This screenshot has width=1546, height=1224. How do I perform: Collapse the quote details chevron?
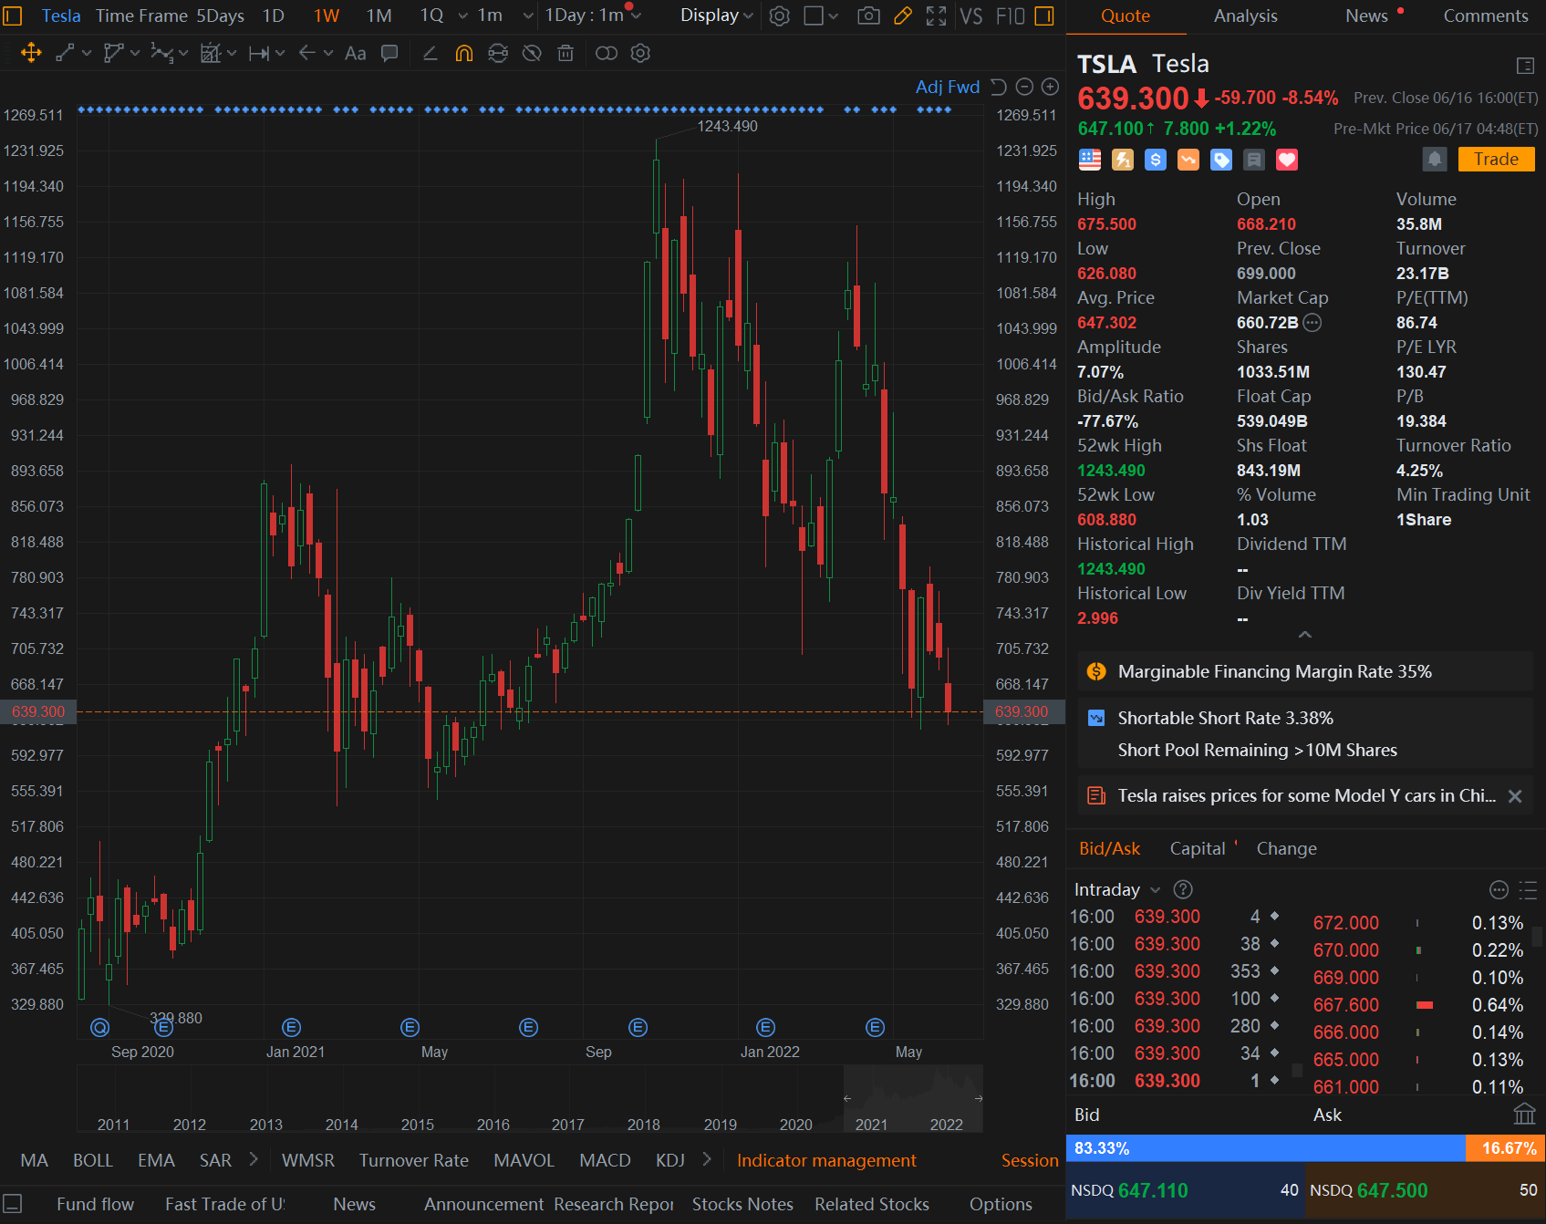click(1305, 635)
